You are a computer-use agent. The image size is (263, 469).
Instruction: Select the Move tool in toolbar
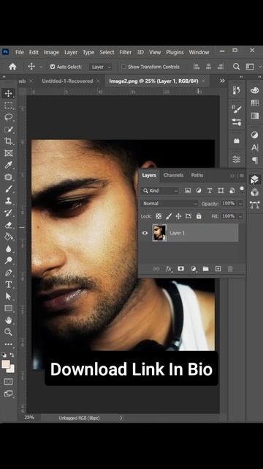click(8, 93)
